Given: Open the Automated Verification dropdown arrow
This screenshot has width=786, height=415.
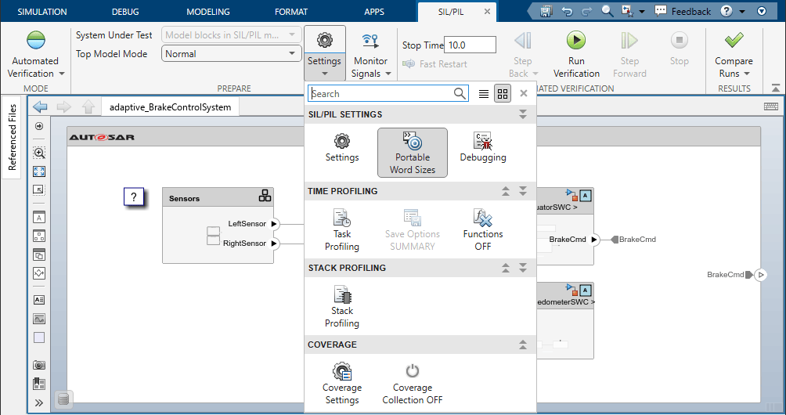Looking at the screenshot, I should pos(62,74).
